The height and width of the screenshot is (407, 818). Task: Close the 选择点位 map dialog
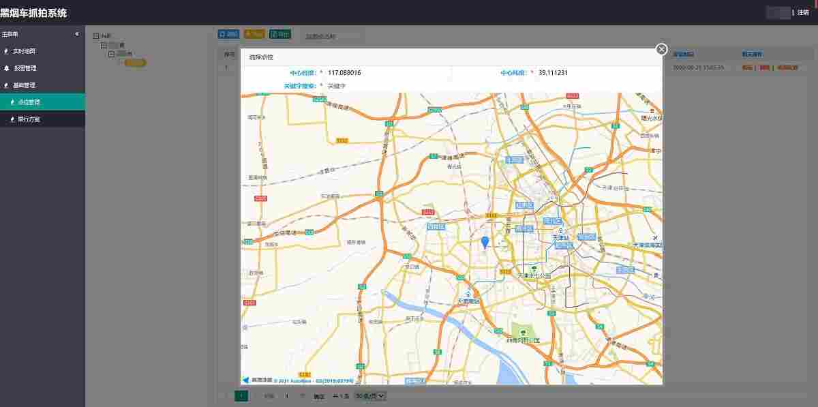coord(661,49)
